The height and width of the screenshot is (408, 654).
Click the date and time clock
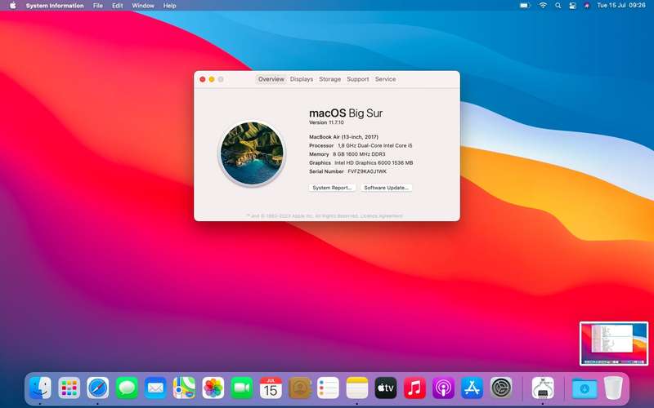coord(621,6)
